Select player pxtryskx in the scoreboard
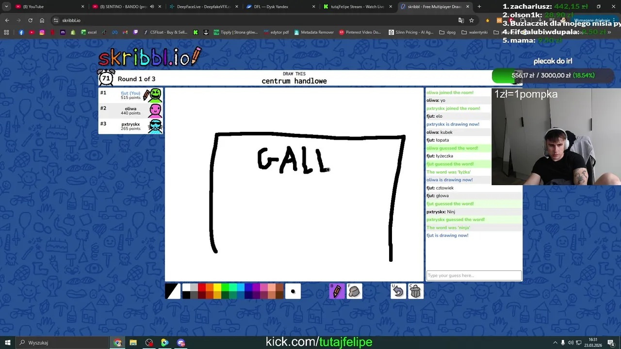The height and width of the screenshot is (349, 621). coord(131,126)
